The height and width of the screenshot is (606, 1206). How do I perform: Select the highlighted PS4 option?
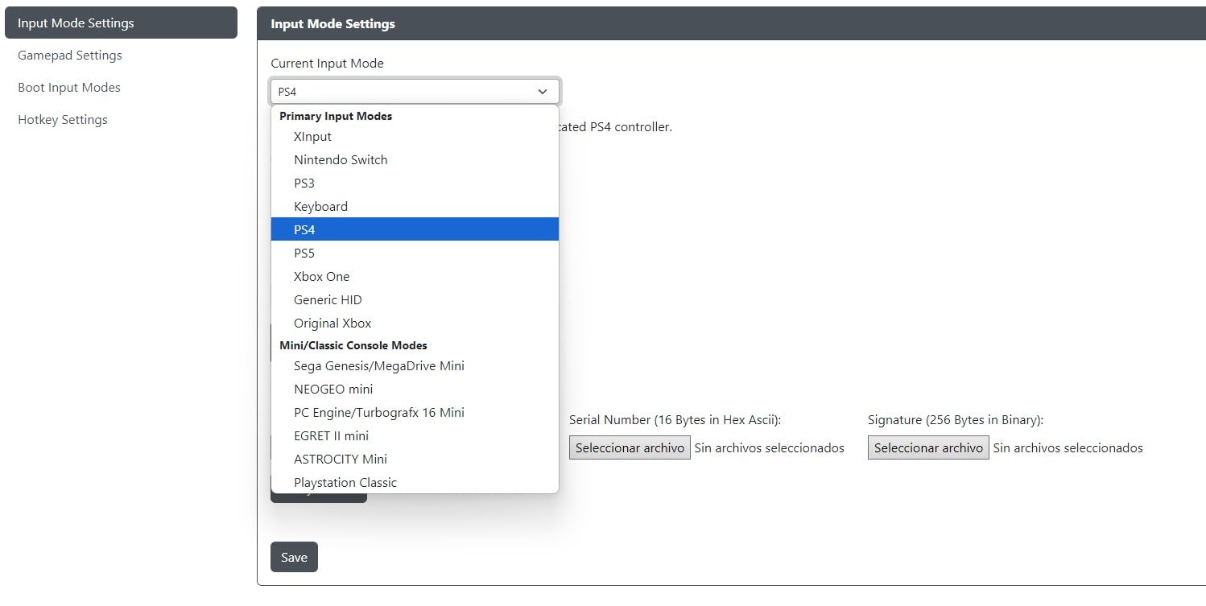point(415,229)
